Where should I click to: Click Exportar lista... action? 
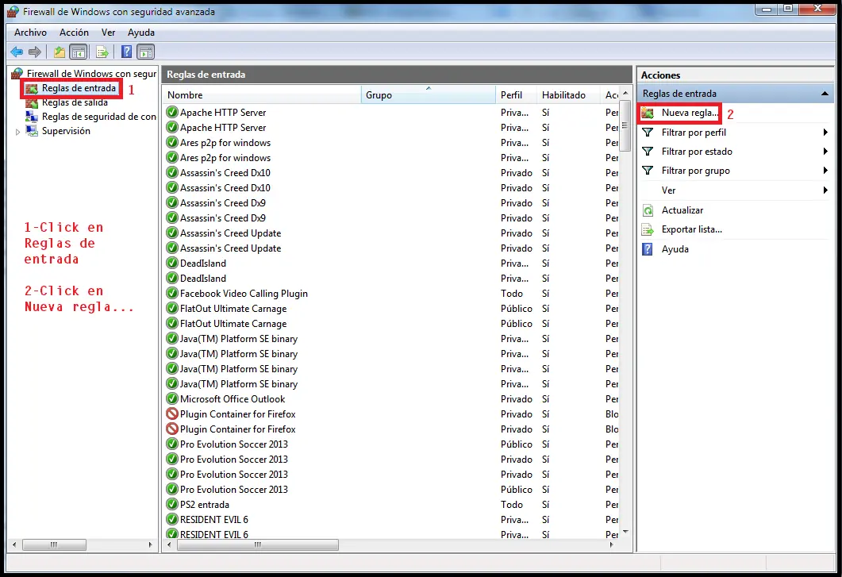692,229
